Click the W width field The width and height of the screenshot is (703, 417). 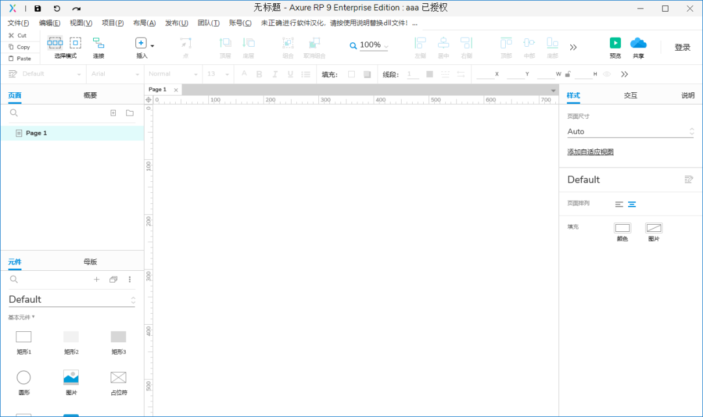click(x=546, y=74)
